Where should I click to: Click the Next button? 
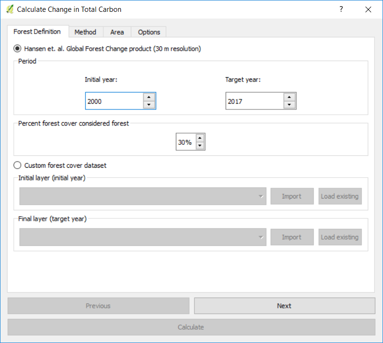pyautogui.click(x=284, y=306)
